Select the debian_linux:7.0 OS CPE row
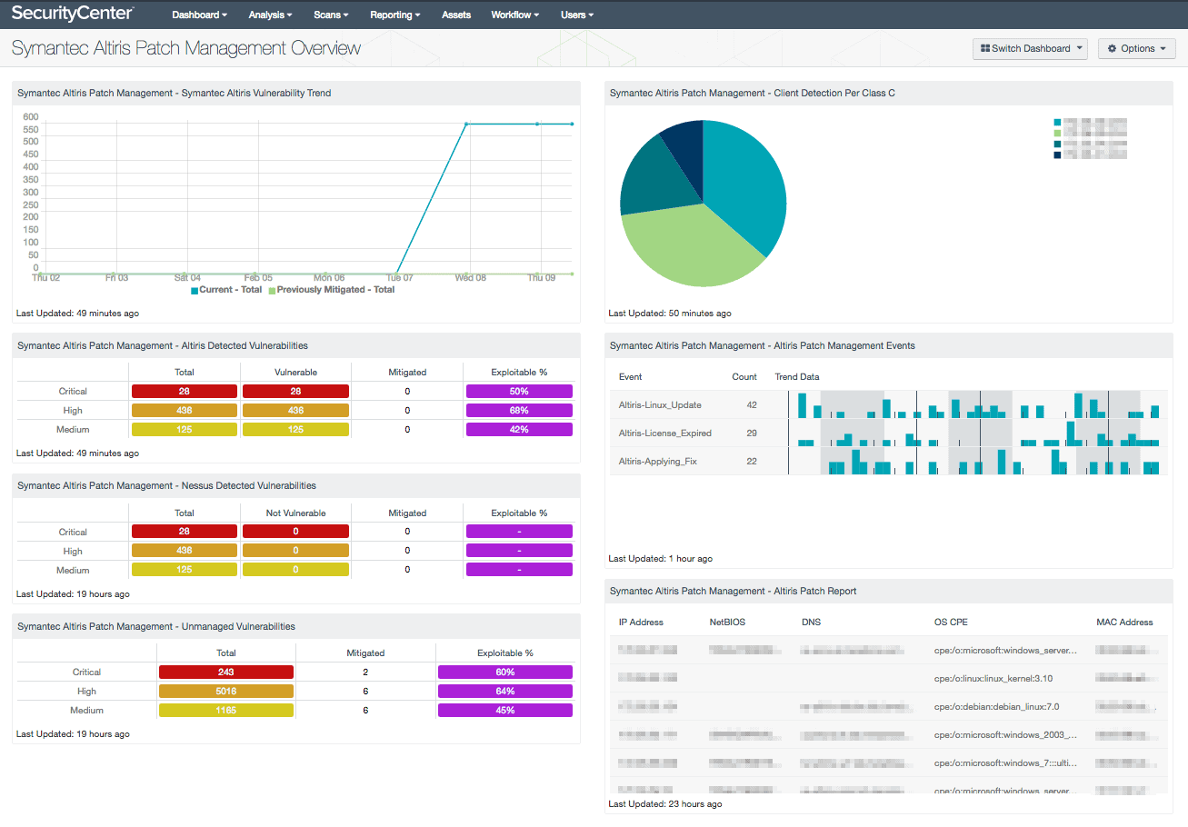1188x827 pixels. [x=888, y=707]
